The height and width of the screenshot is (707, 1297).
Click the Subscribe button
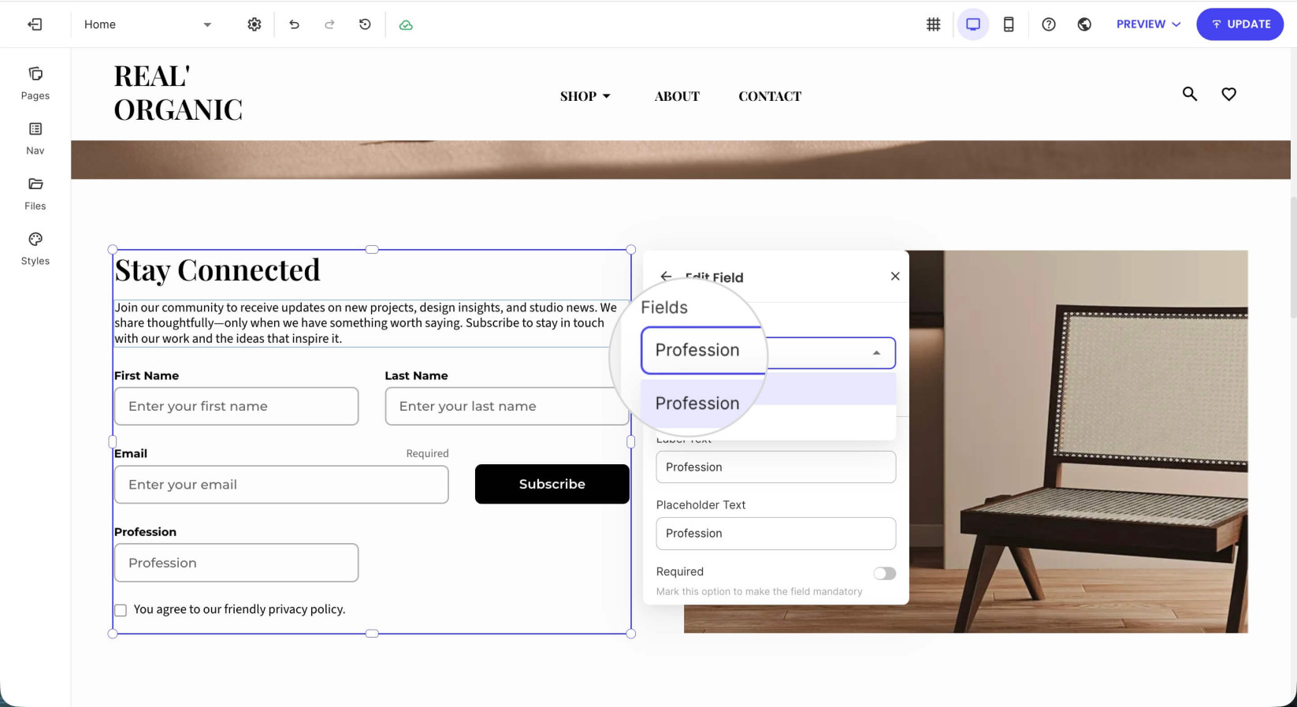coord(552,484)
